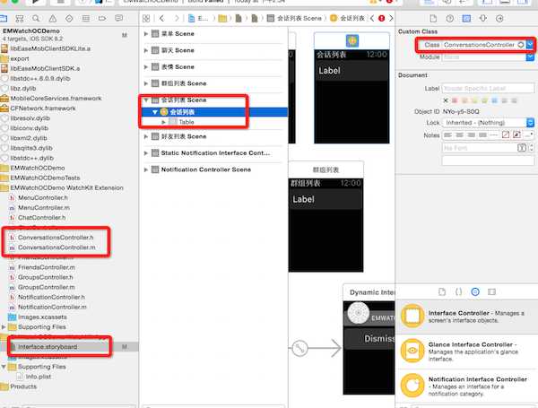538x408 pixels.
Task: Select Interface.storyboard in the navigator
Action: click(48, 347)
